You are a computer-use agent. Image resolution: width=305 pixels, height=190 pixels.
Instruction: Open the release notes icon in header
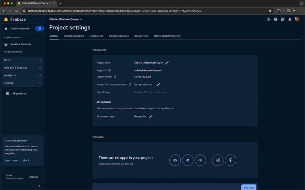tap(283, 19)
